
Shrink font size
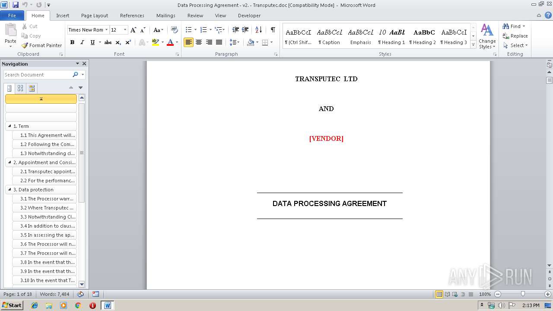click(x=143, y=30)
